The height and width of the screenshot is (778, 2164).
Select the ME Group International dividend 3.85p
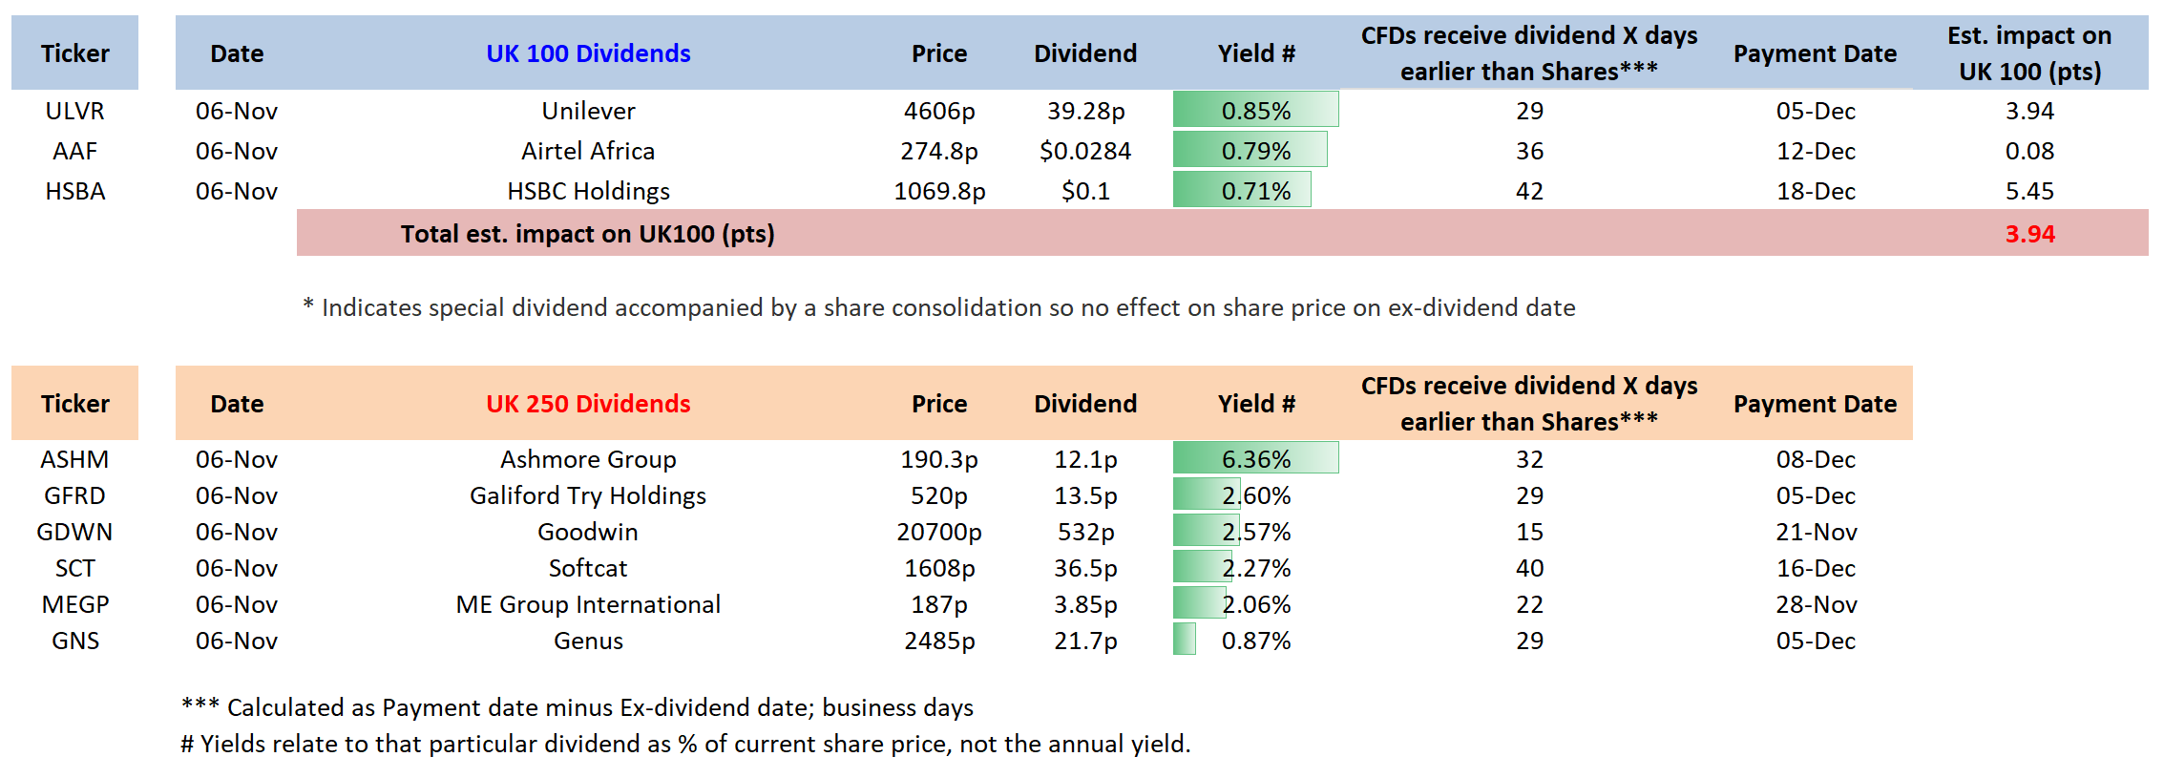[x=1085, y=604]
